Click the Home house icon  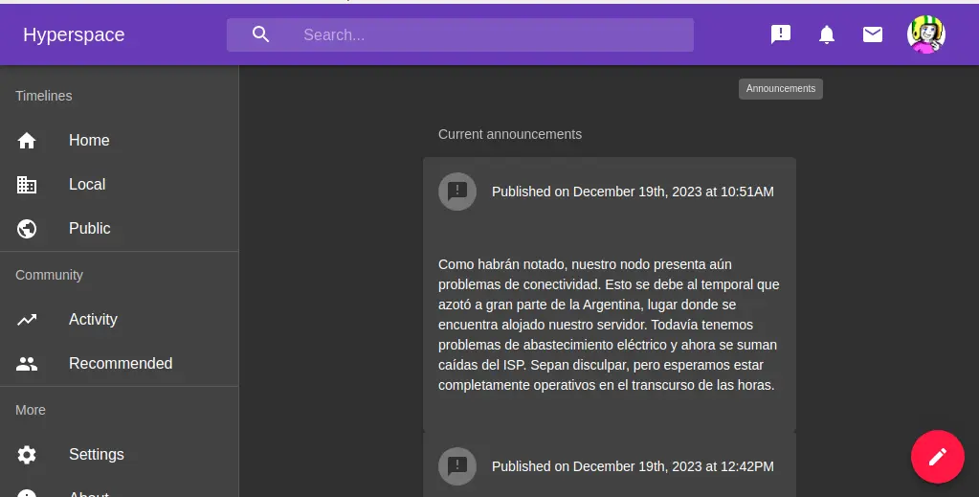(x=27, y=141)
